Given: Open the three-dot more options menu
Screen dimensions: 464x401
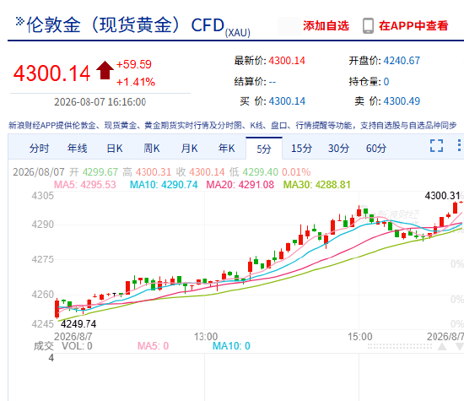Looking at the screenshot, I should 459,146.
